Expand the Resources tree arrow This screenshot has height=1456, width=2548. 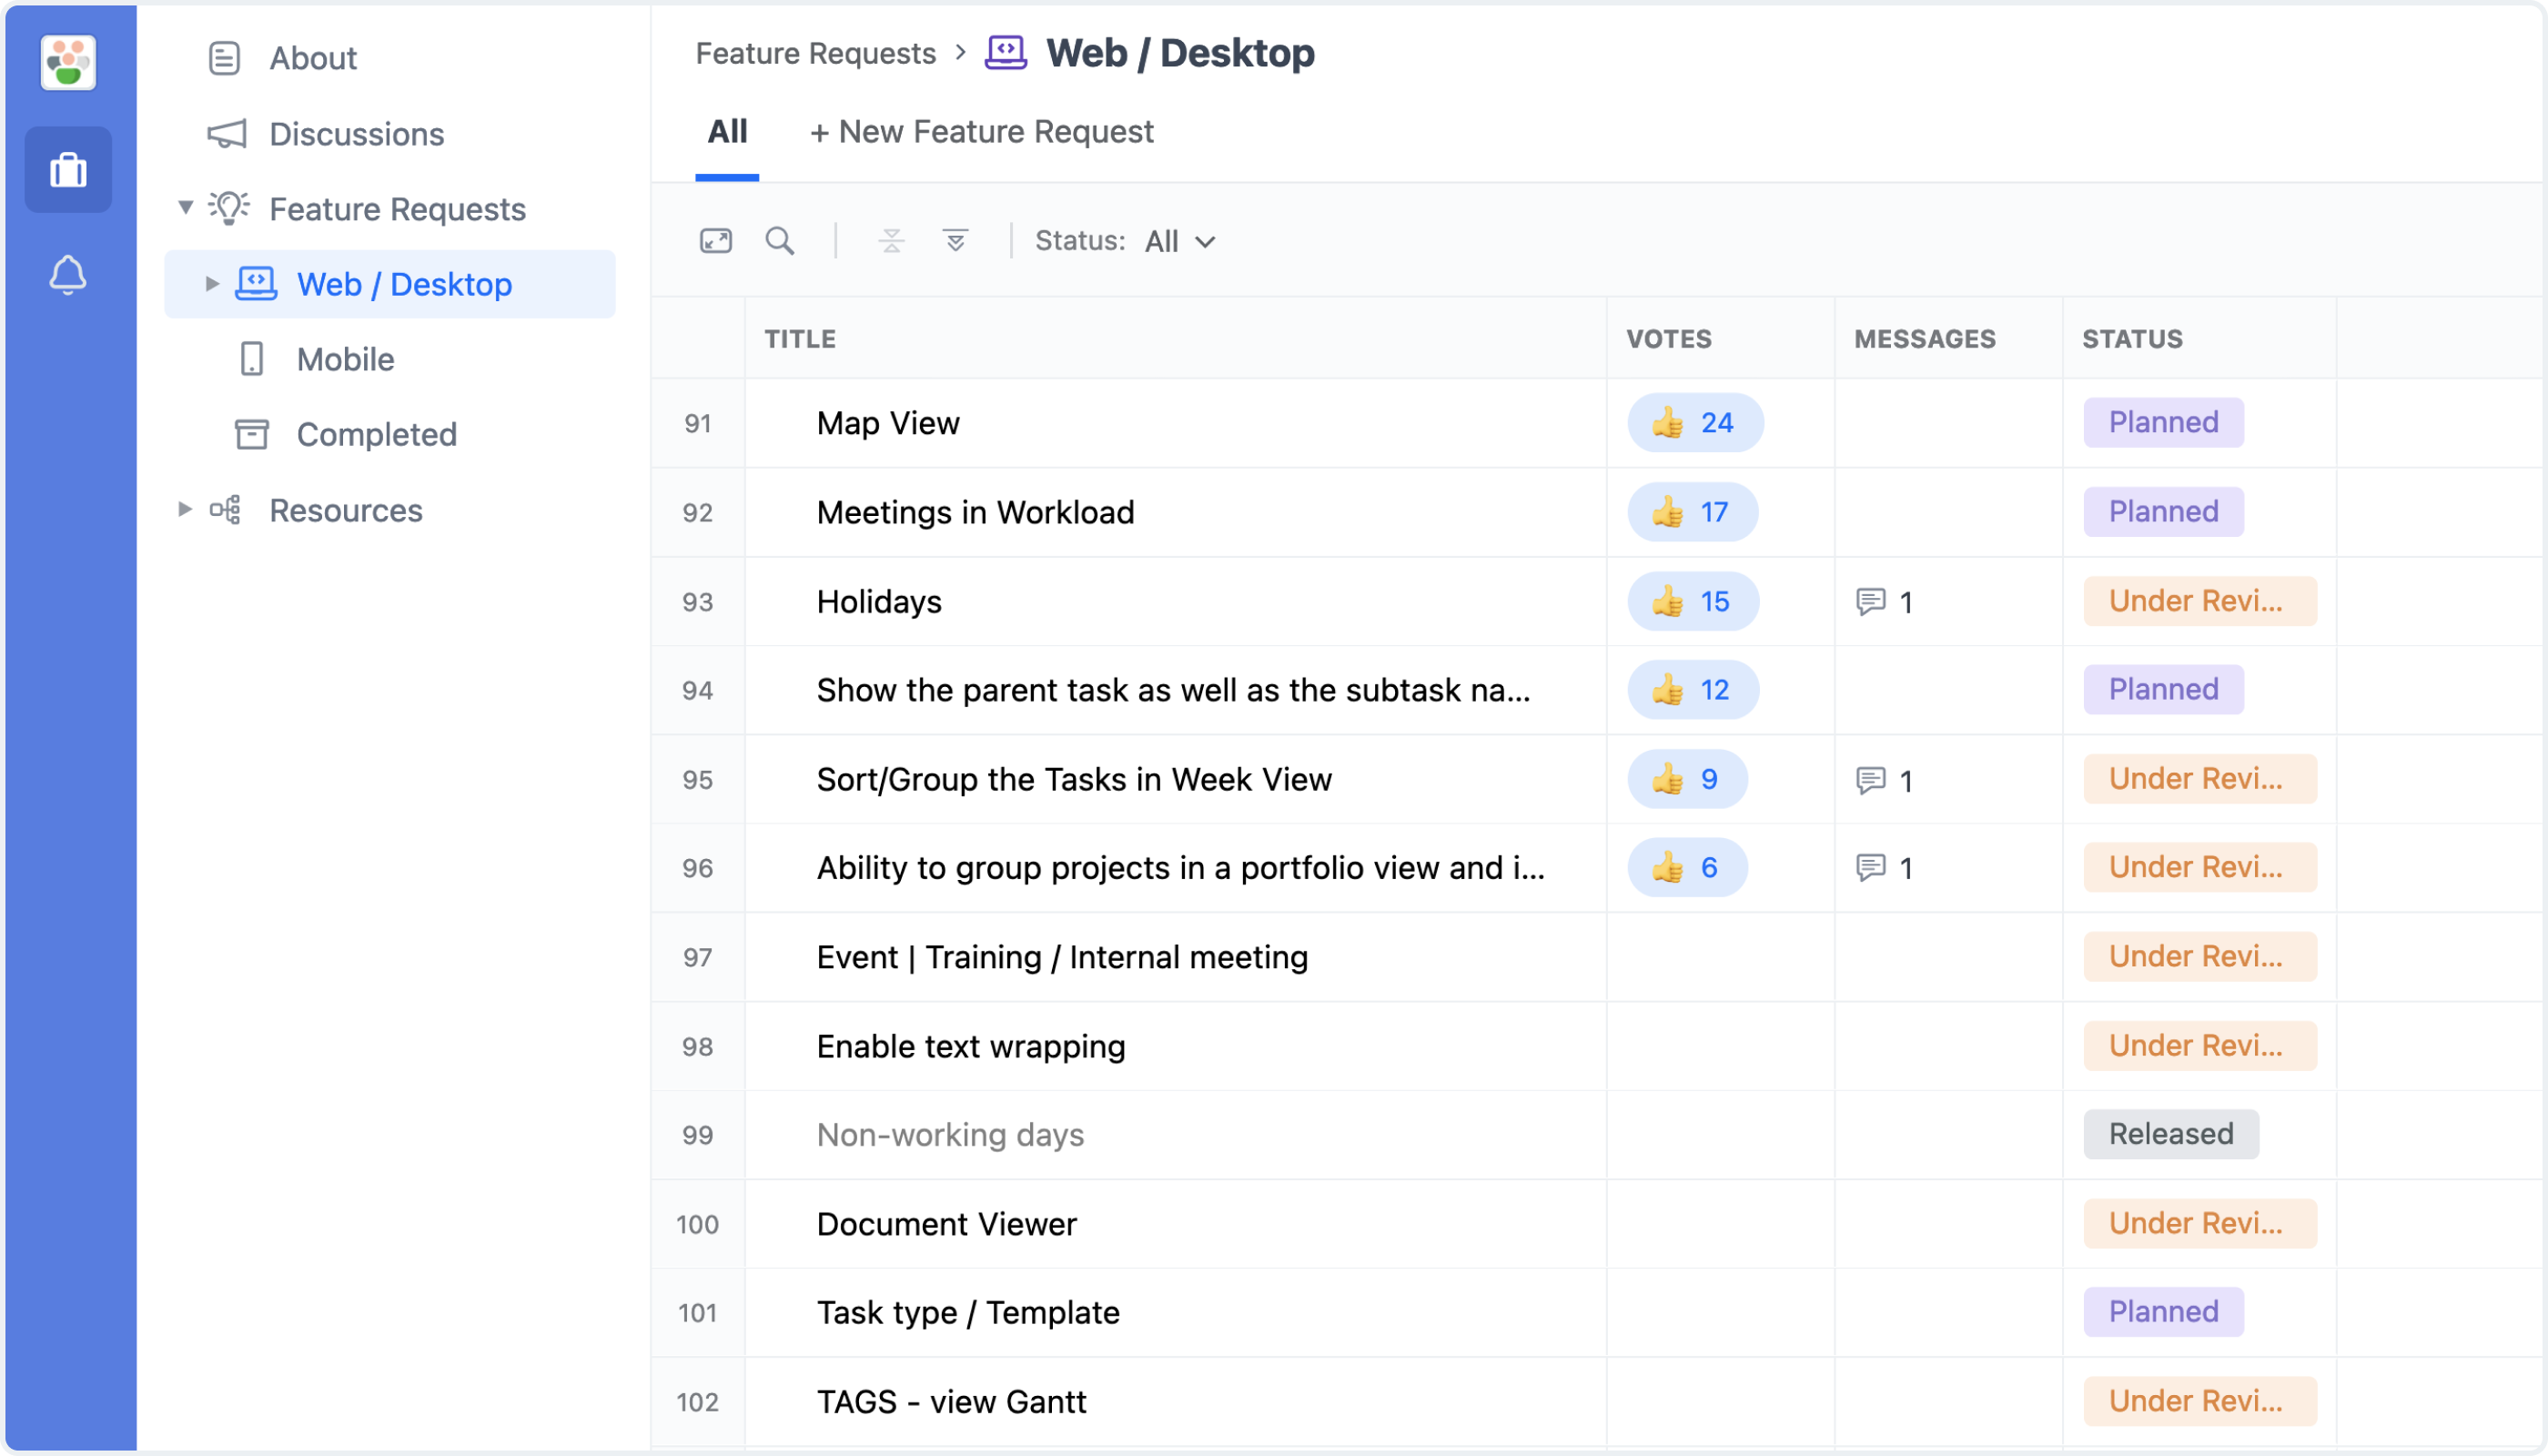point(185,509)
